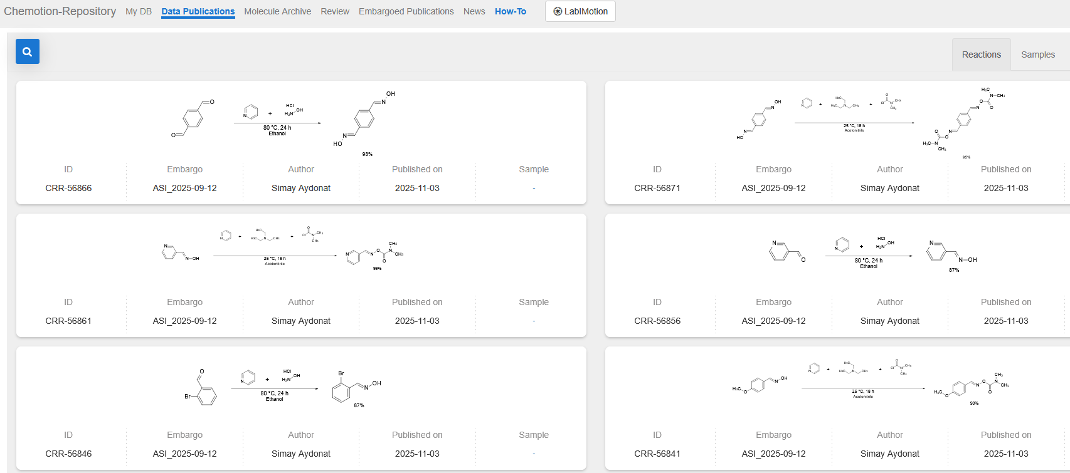Open the Review section
The image size is (1070, 473).
(335, 11)
